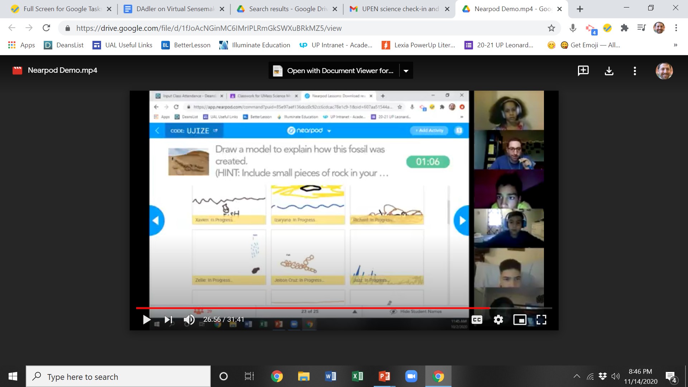Screen dimensions: 688x387
Task: Open the DeansList bookmark
Action: [x=63, y=45]
